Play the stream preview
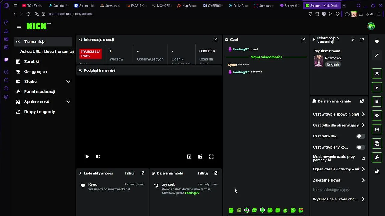This screenshot has width=385, height=216. point(87,157)
